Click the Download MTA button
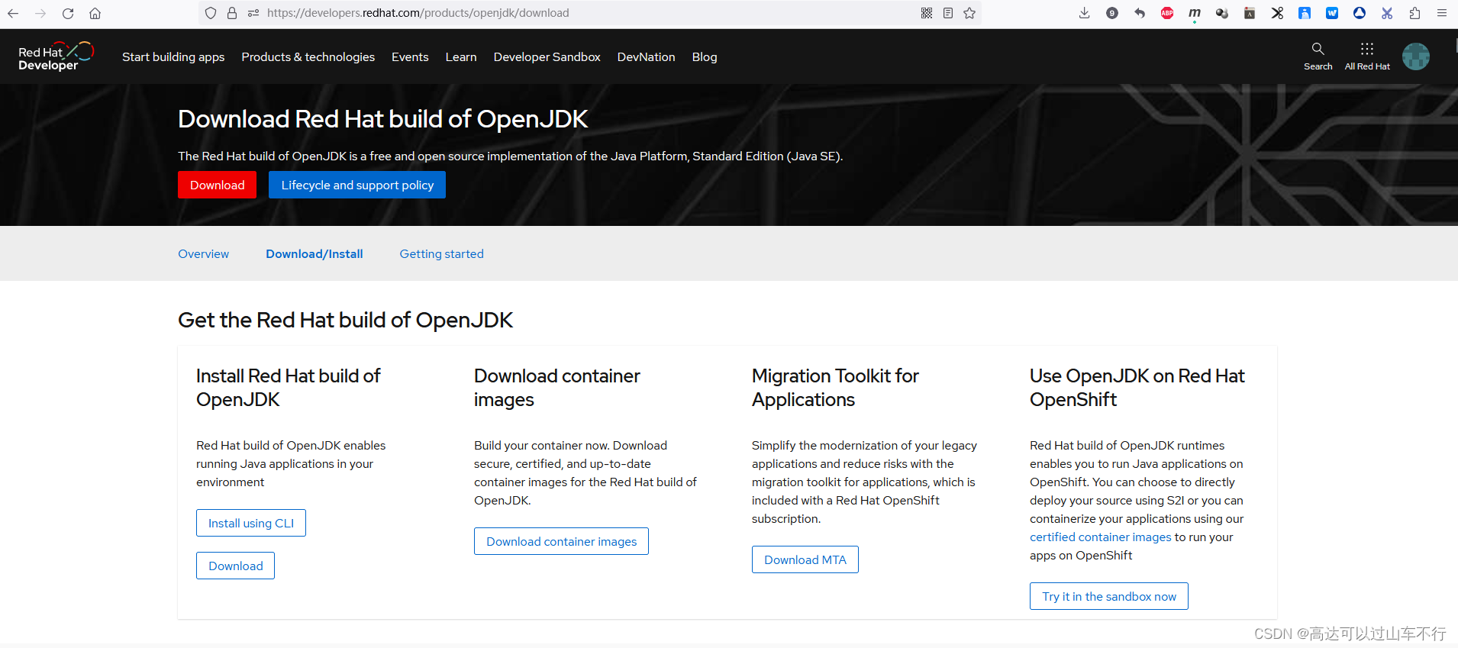The height and width of the screenshot is (648, 1458). click(x=805, y=559)
